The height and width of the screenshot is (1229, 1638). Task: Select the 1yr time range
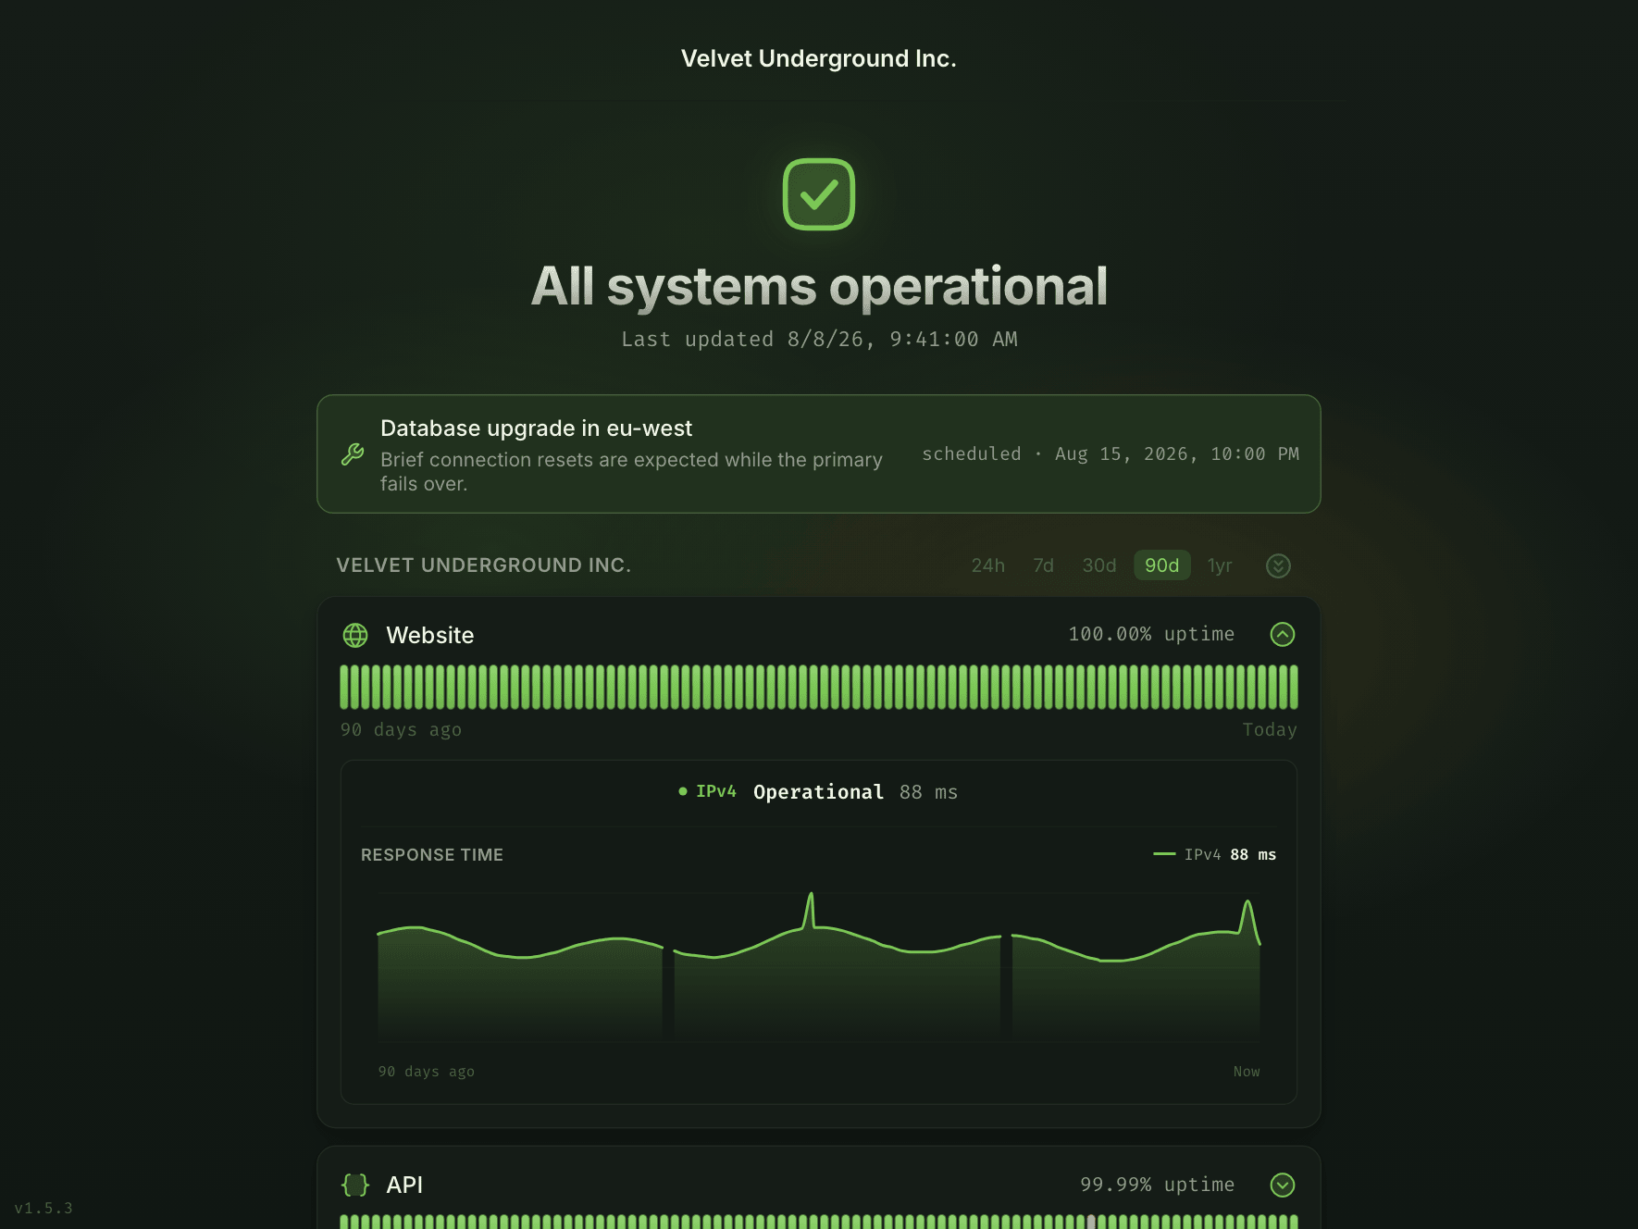[x=1220, y=565]
